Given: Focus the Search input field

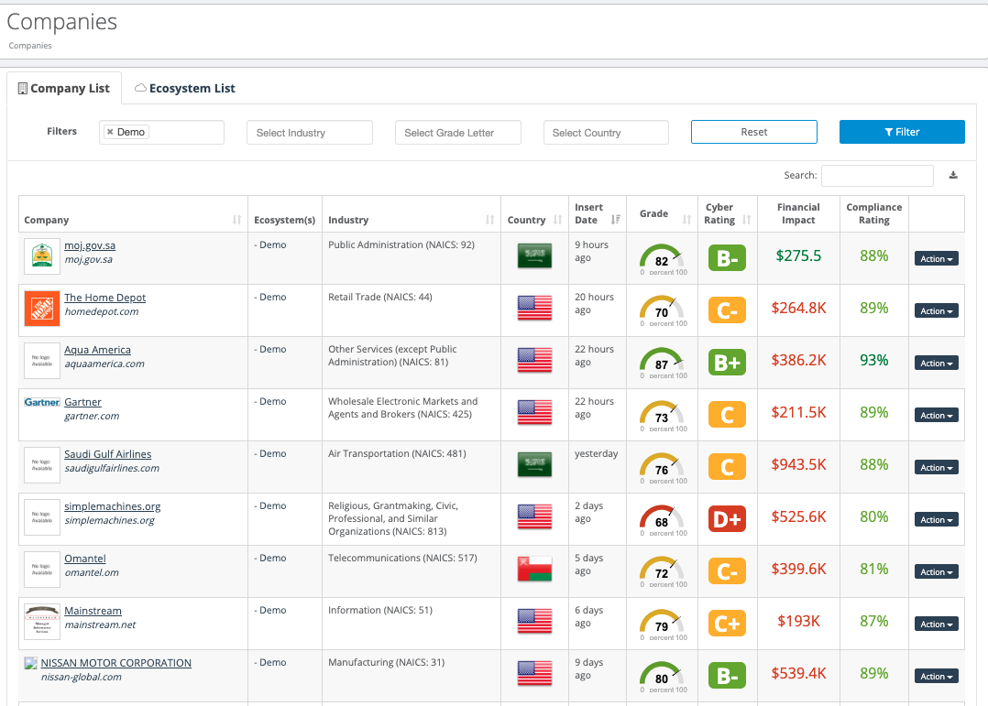Looking at the screenshot, I should 877,176.
